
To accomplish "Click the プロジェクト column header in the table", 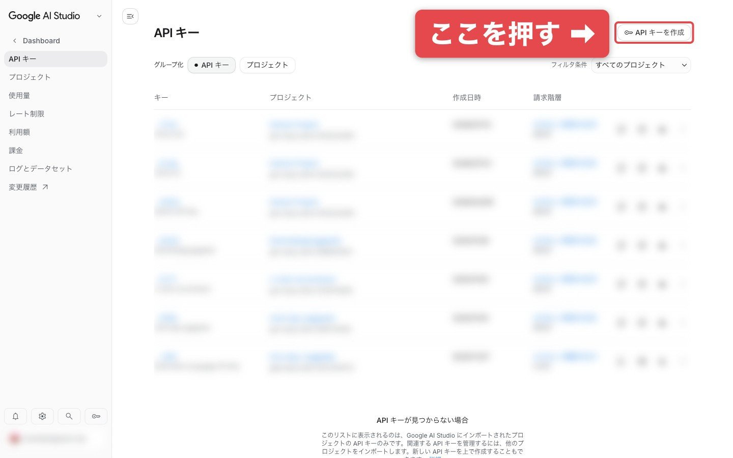I will pyautogui.click(x=290, y=98).
